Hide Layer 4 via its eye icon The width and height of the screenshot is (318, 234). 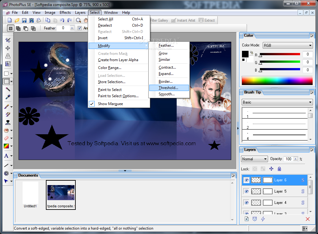(246, 203)
